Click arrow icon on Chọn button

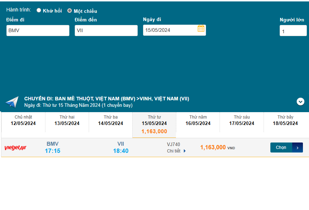[298, 147]
